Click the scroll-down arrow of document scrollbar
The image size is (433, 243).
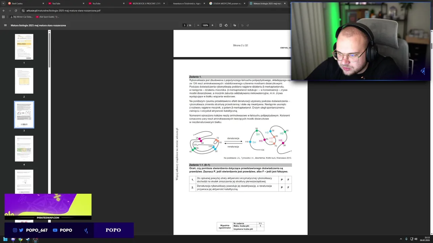(432, 234)
